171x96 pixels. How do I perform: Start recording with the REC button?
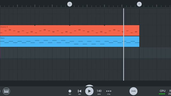coord(70,92)
